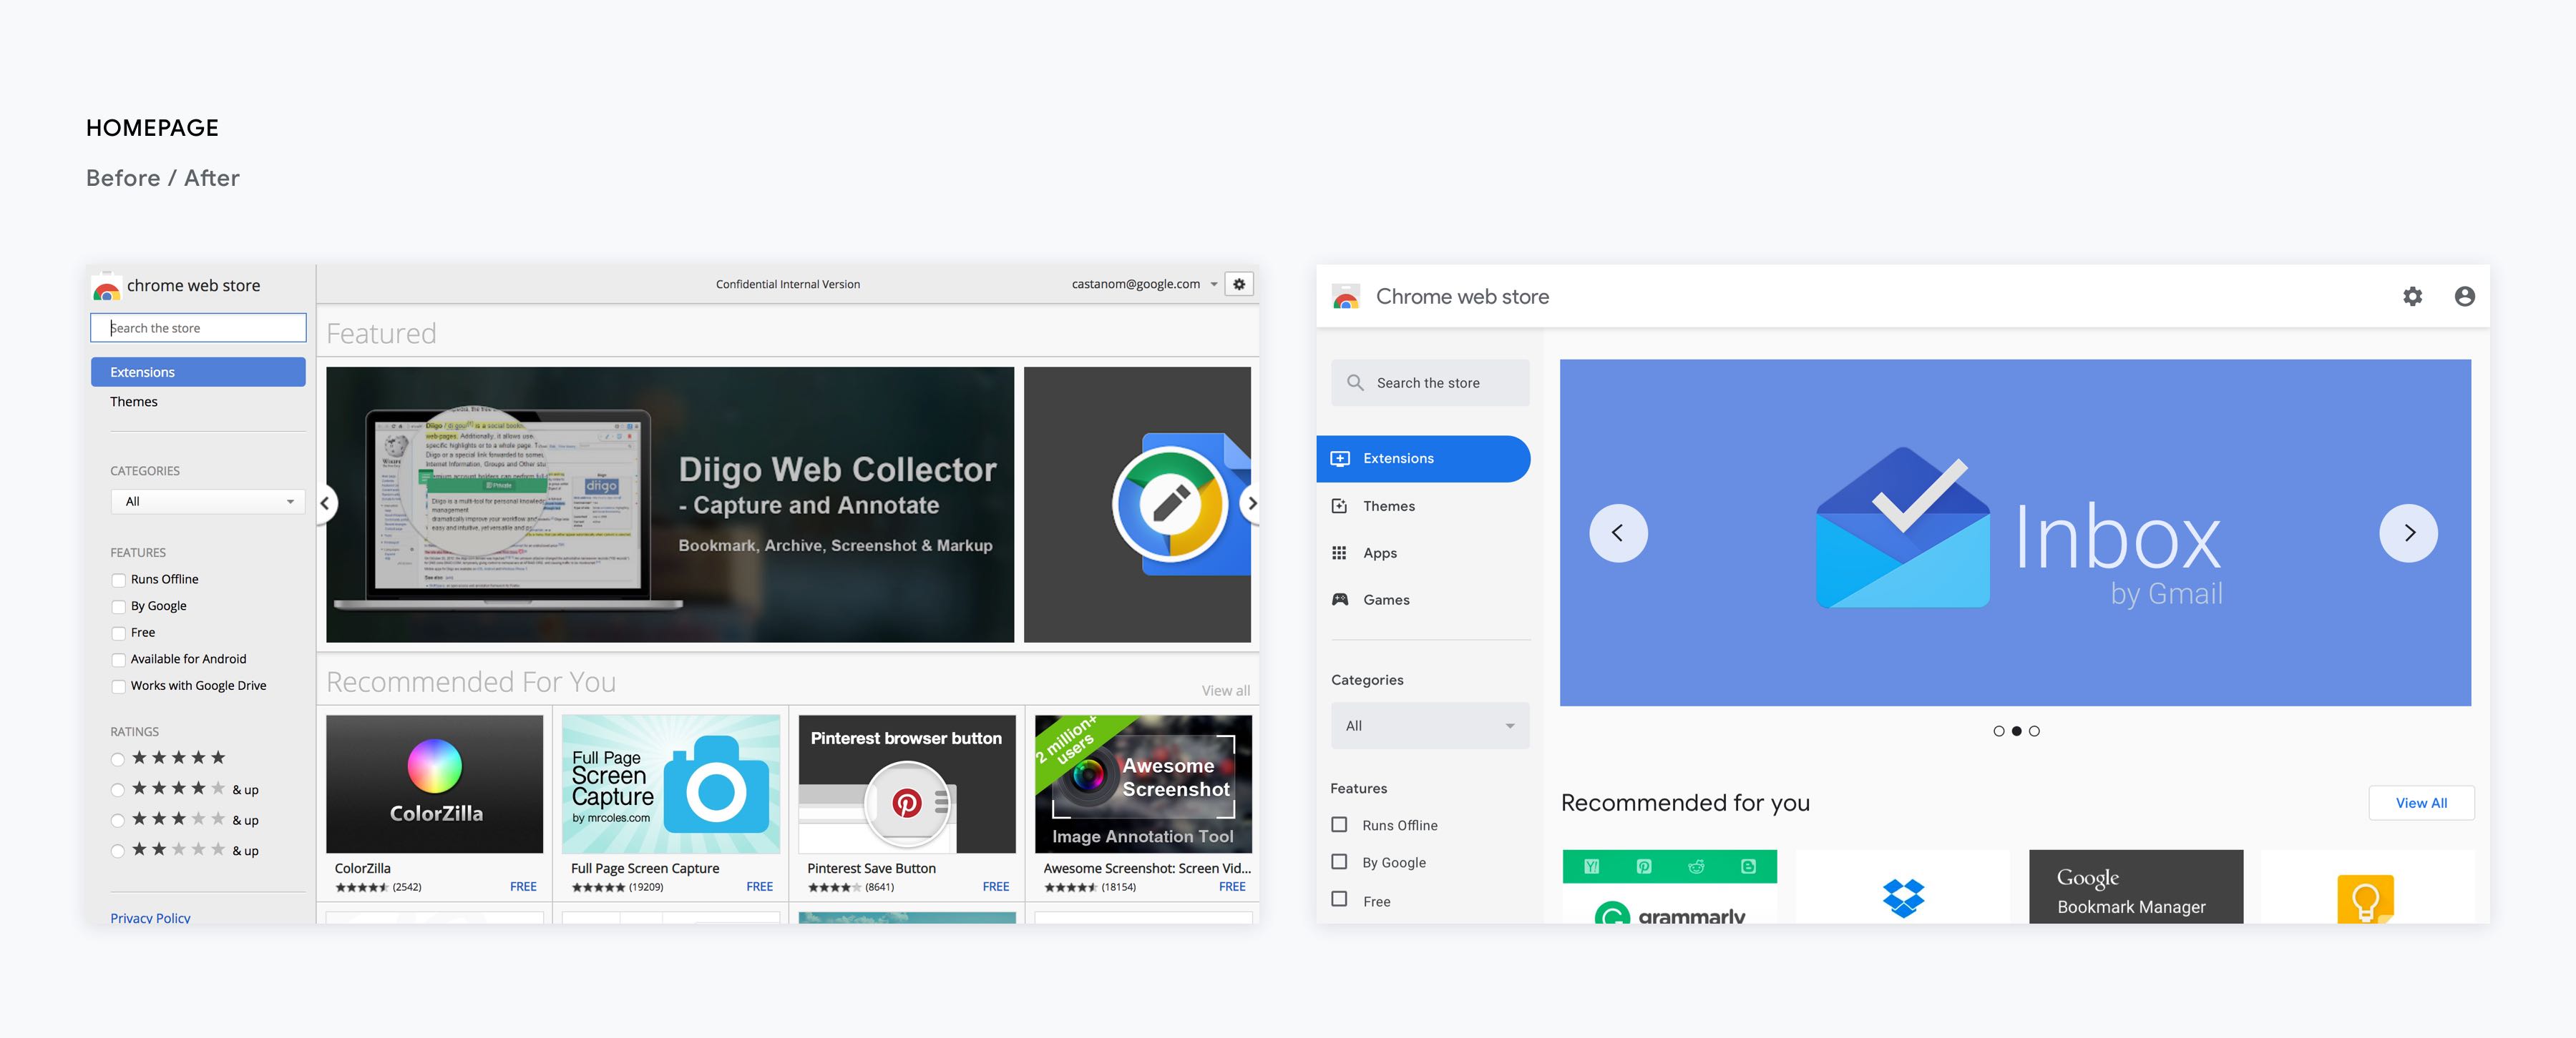This screenshot has height=1038, width=2576.
Task: Open castanom@google.com account dropdown arrow
Action: click(1214, 285)
